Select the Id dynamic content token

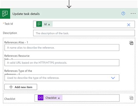pos(45,24)
